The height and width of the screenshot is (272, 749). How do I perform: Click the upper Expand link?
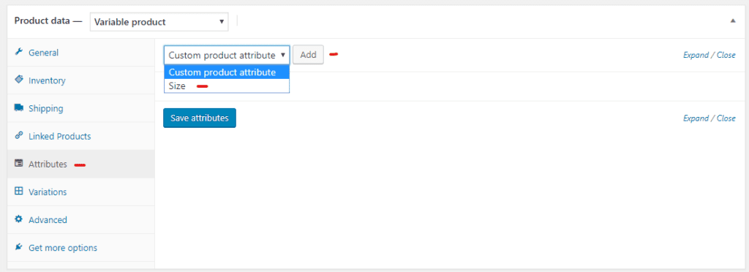pos(696,55)
